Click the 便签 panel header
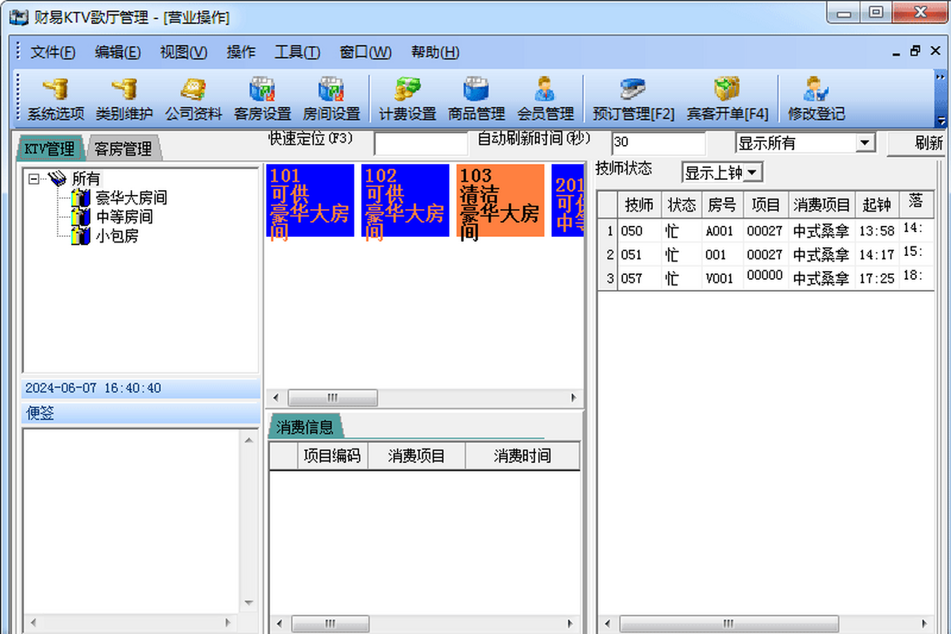Screen dimensions: 951x634 (141, 413)
